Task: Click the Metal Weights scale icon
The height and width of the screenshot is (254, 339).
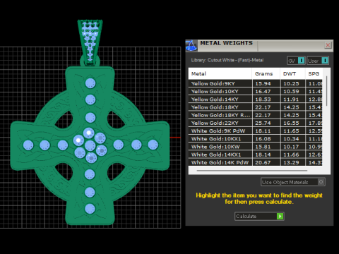Action: click(191, 46)
